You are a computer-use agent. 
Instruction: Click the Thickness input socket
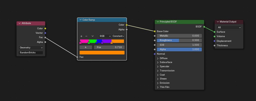[215, 46]
